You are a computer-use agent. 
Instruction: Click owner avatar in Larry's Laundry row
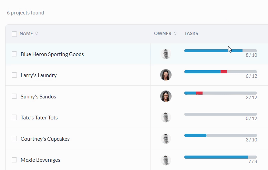166,75
